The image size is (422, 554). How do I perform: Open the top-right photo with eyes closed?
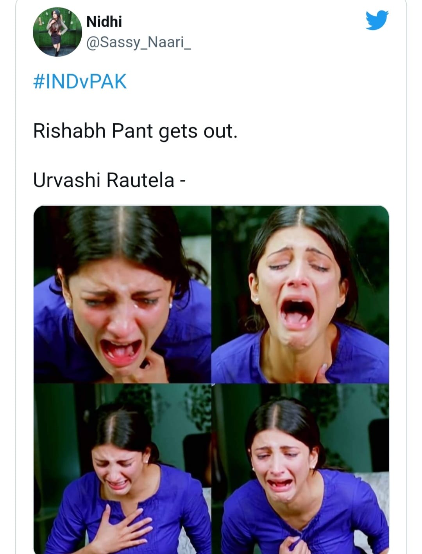(300, 294)
